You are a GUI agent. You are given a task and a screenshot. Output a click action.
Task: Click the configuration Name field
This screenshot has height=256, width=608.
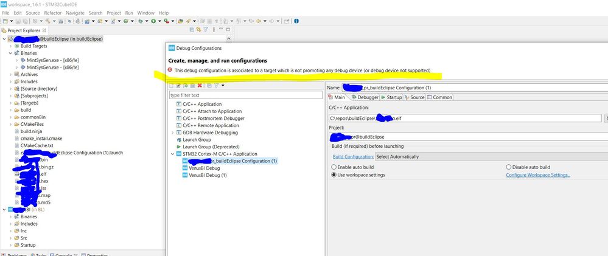(x=475, y=88)
